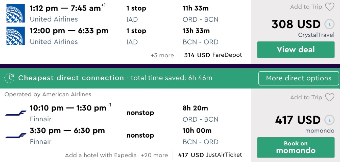Open More direct options
This screenshot has height=162, width=340.
click(x=299, y=78)
